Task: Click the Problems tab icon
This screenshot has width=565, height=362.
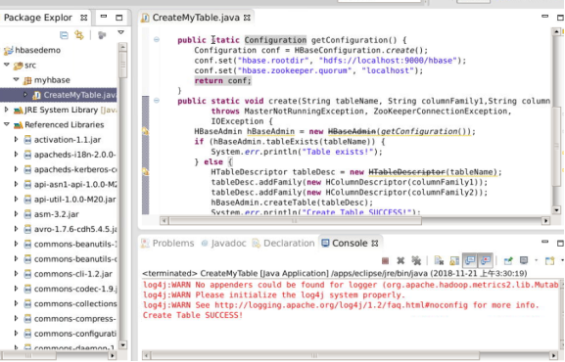Action: click(145, 244)
